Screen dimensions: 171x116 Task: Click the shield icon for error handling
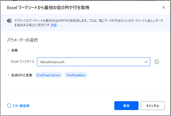pos(9,106)
